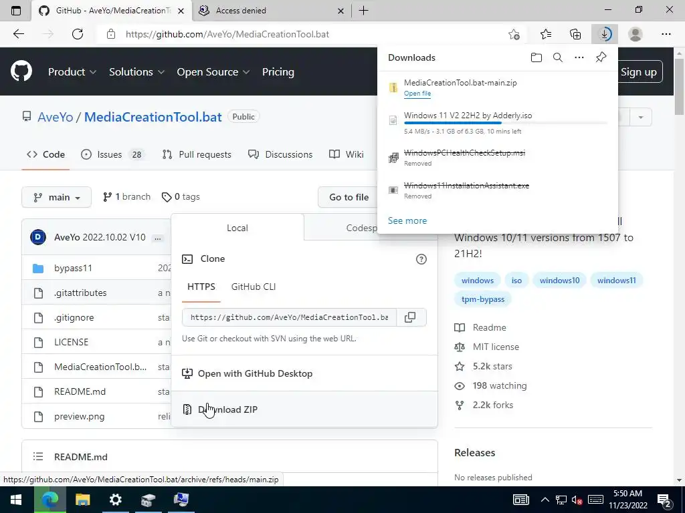The width and height of the screenshot is (685, 513).
Task: Open the LICENSE file row
Action: [96, 342]
